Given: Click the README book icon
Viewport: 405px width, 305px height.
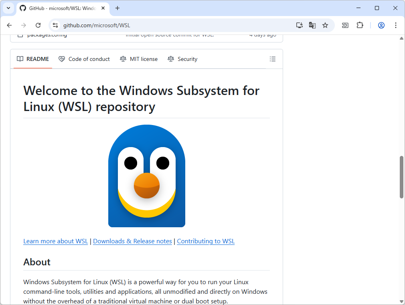Looking at the screenshot, I should point(20,59).
